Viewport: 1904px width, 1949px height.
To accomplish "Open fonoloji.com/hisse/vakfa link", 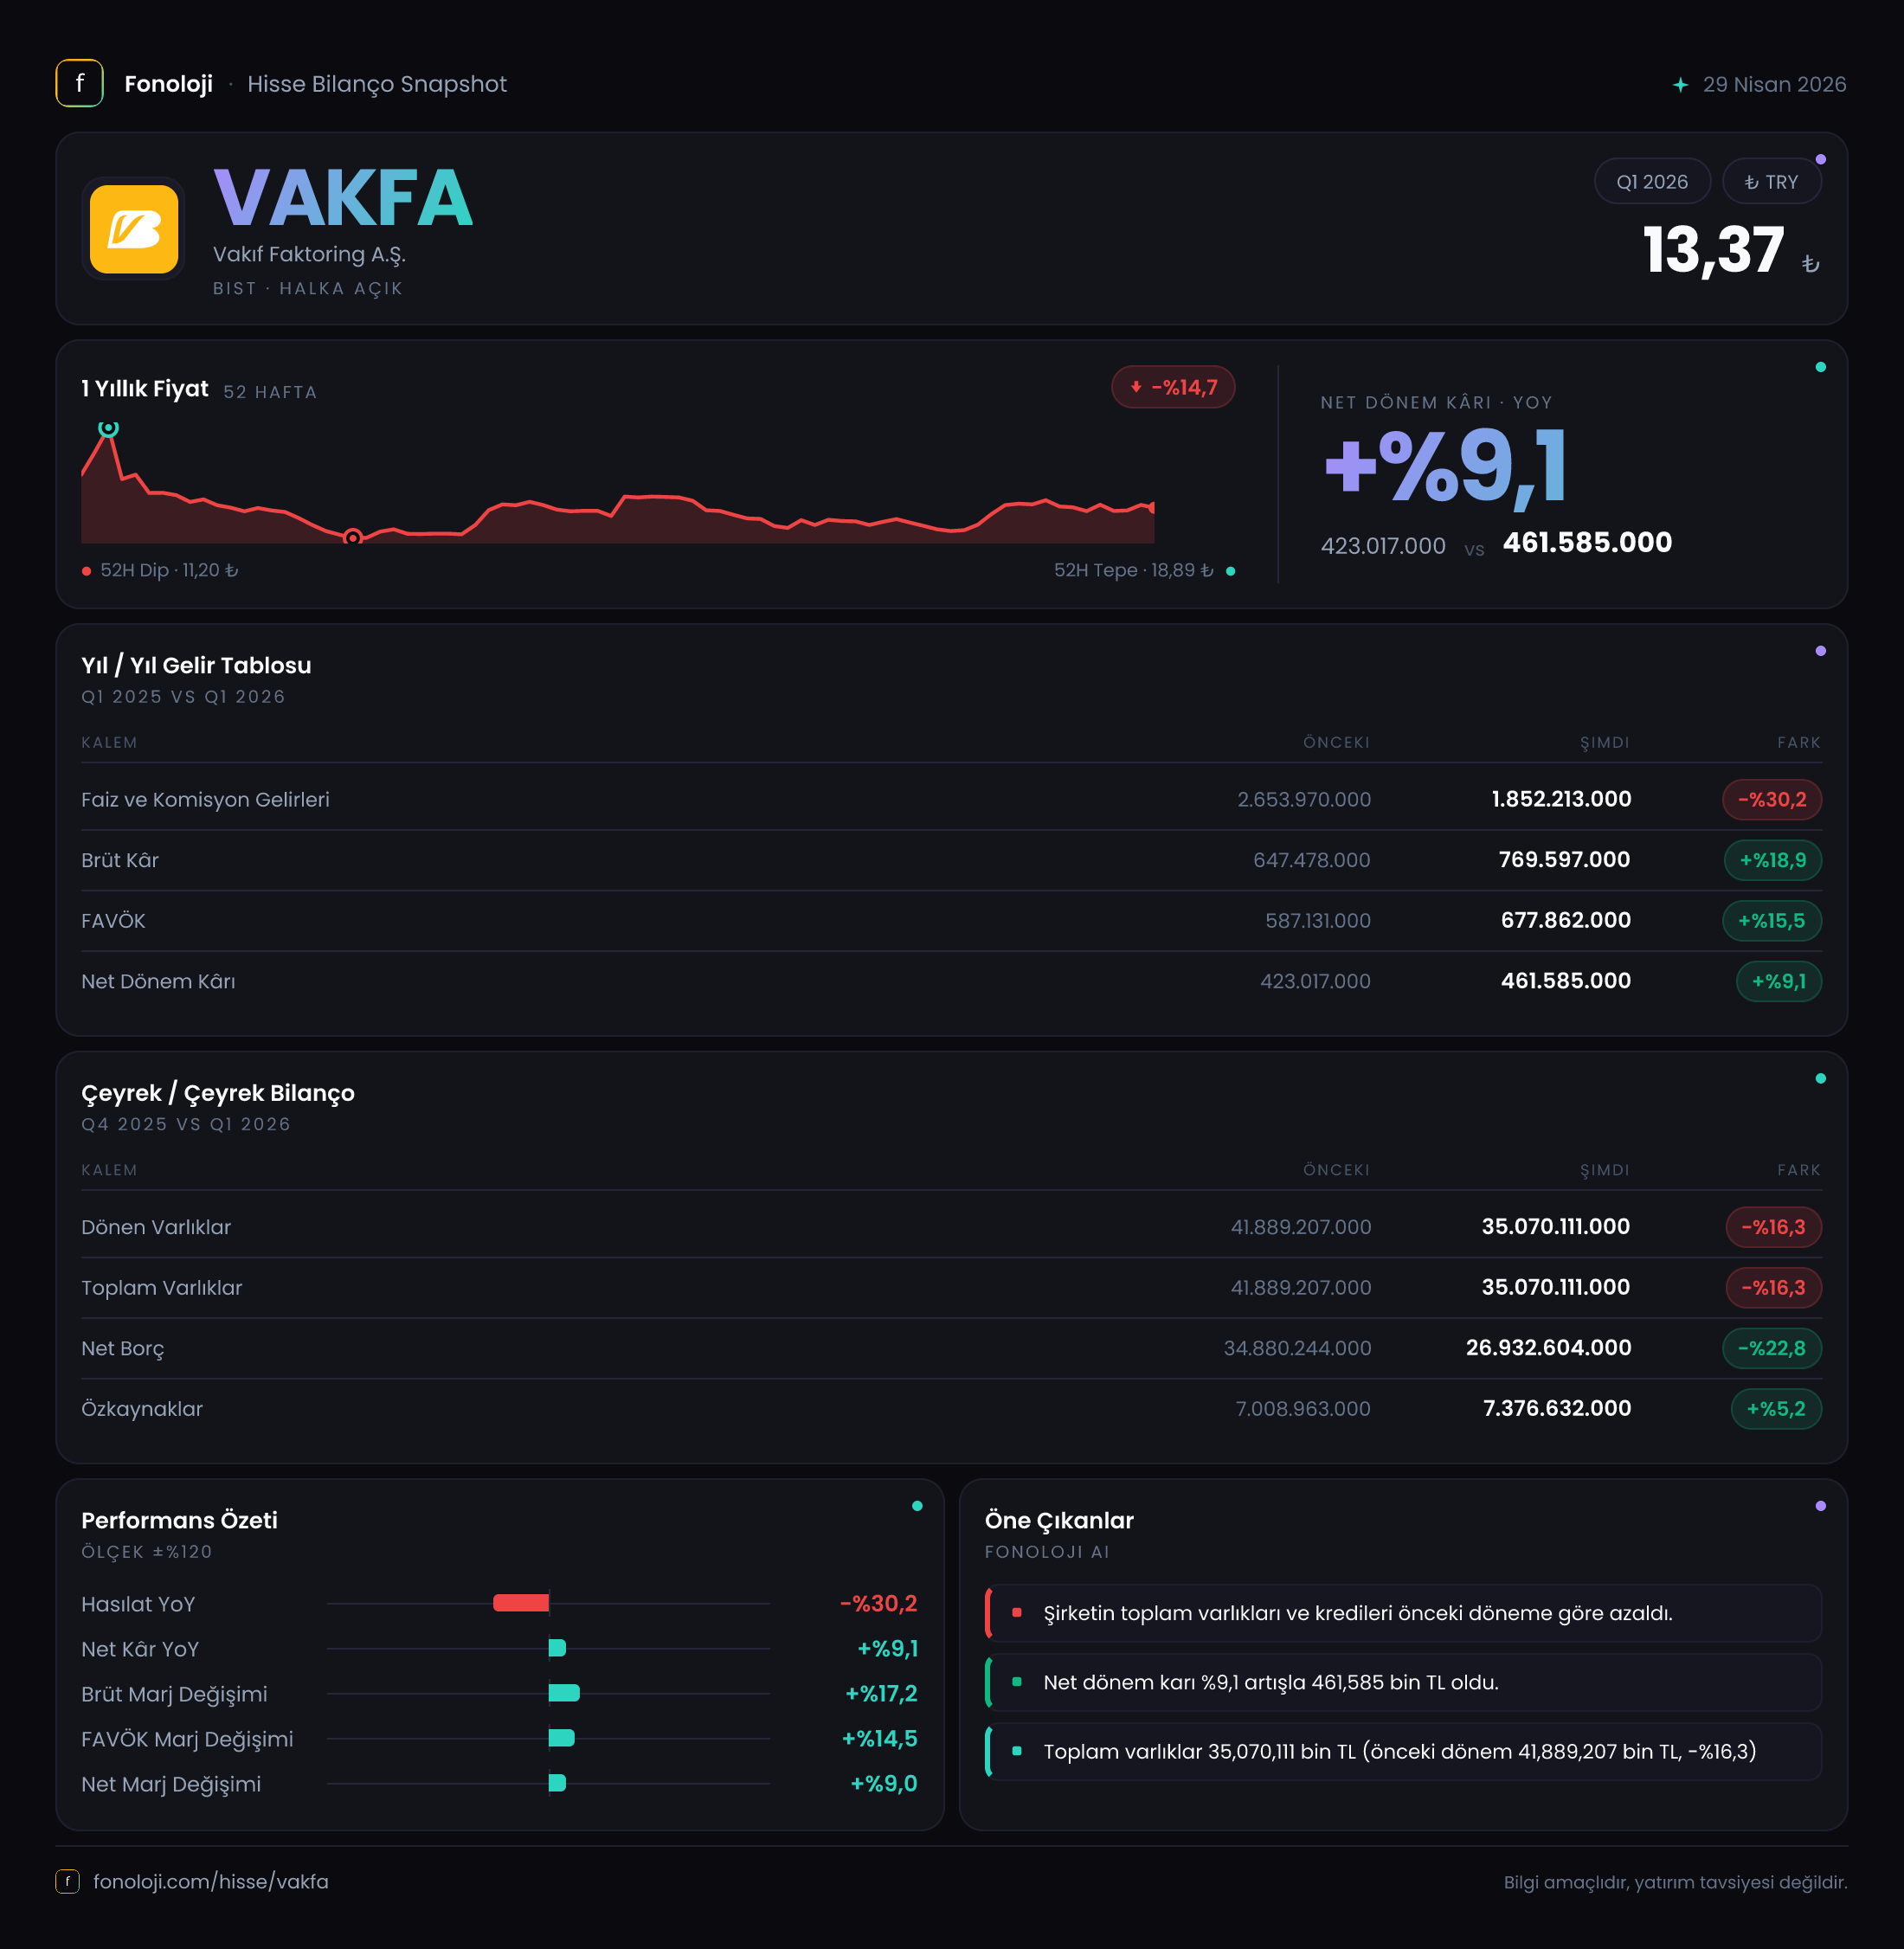I will [x=211, y=1881].
